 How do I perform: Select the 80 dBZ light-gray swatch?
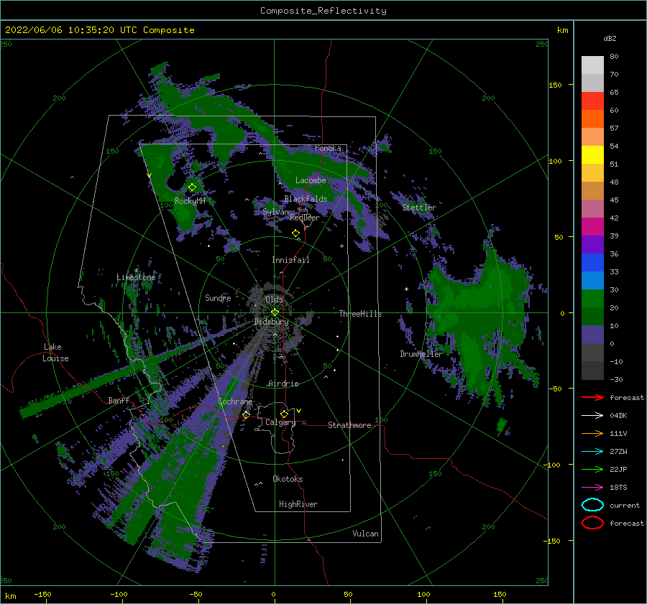pyautogui.click(x=592, y=65)
